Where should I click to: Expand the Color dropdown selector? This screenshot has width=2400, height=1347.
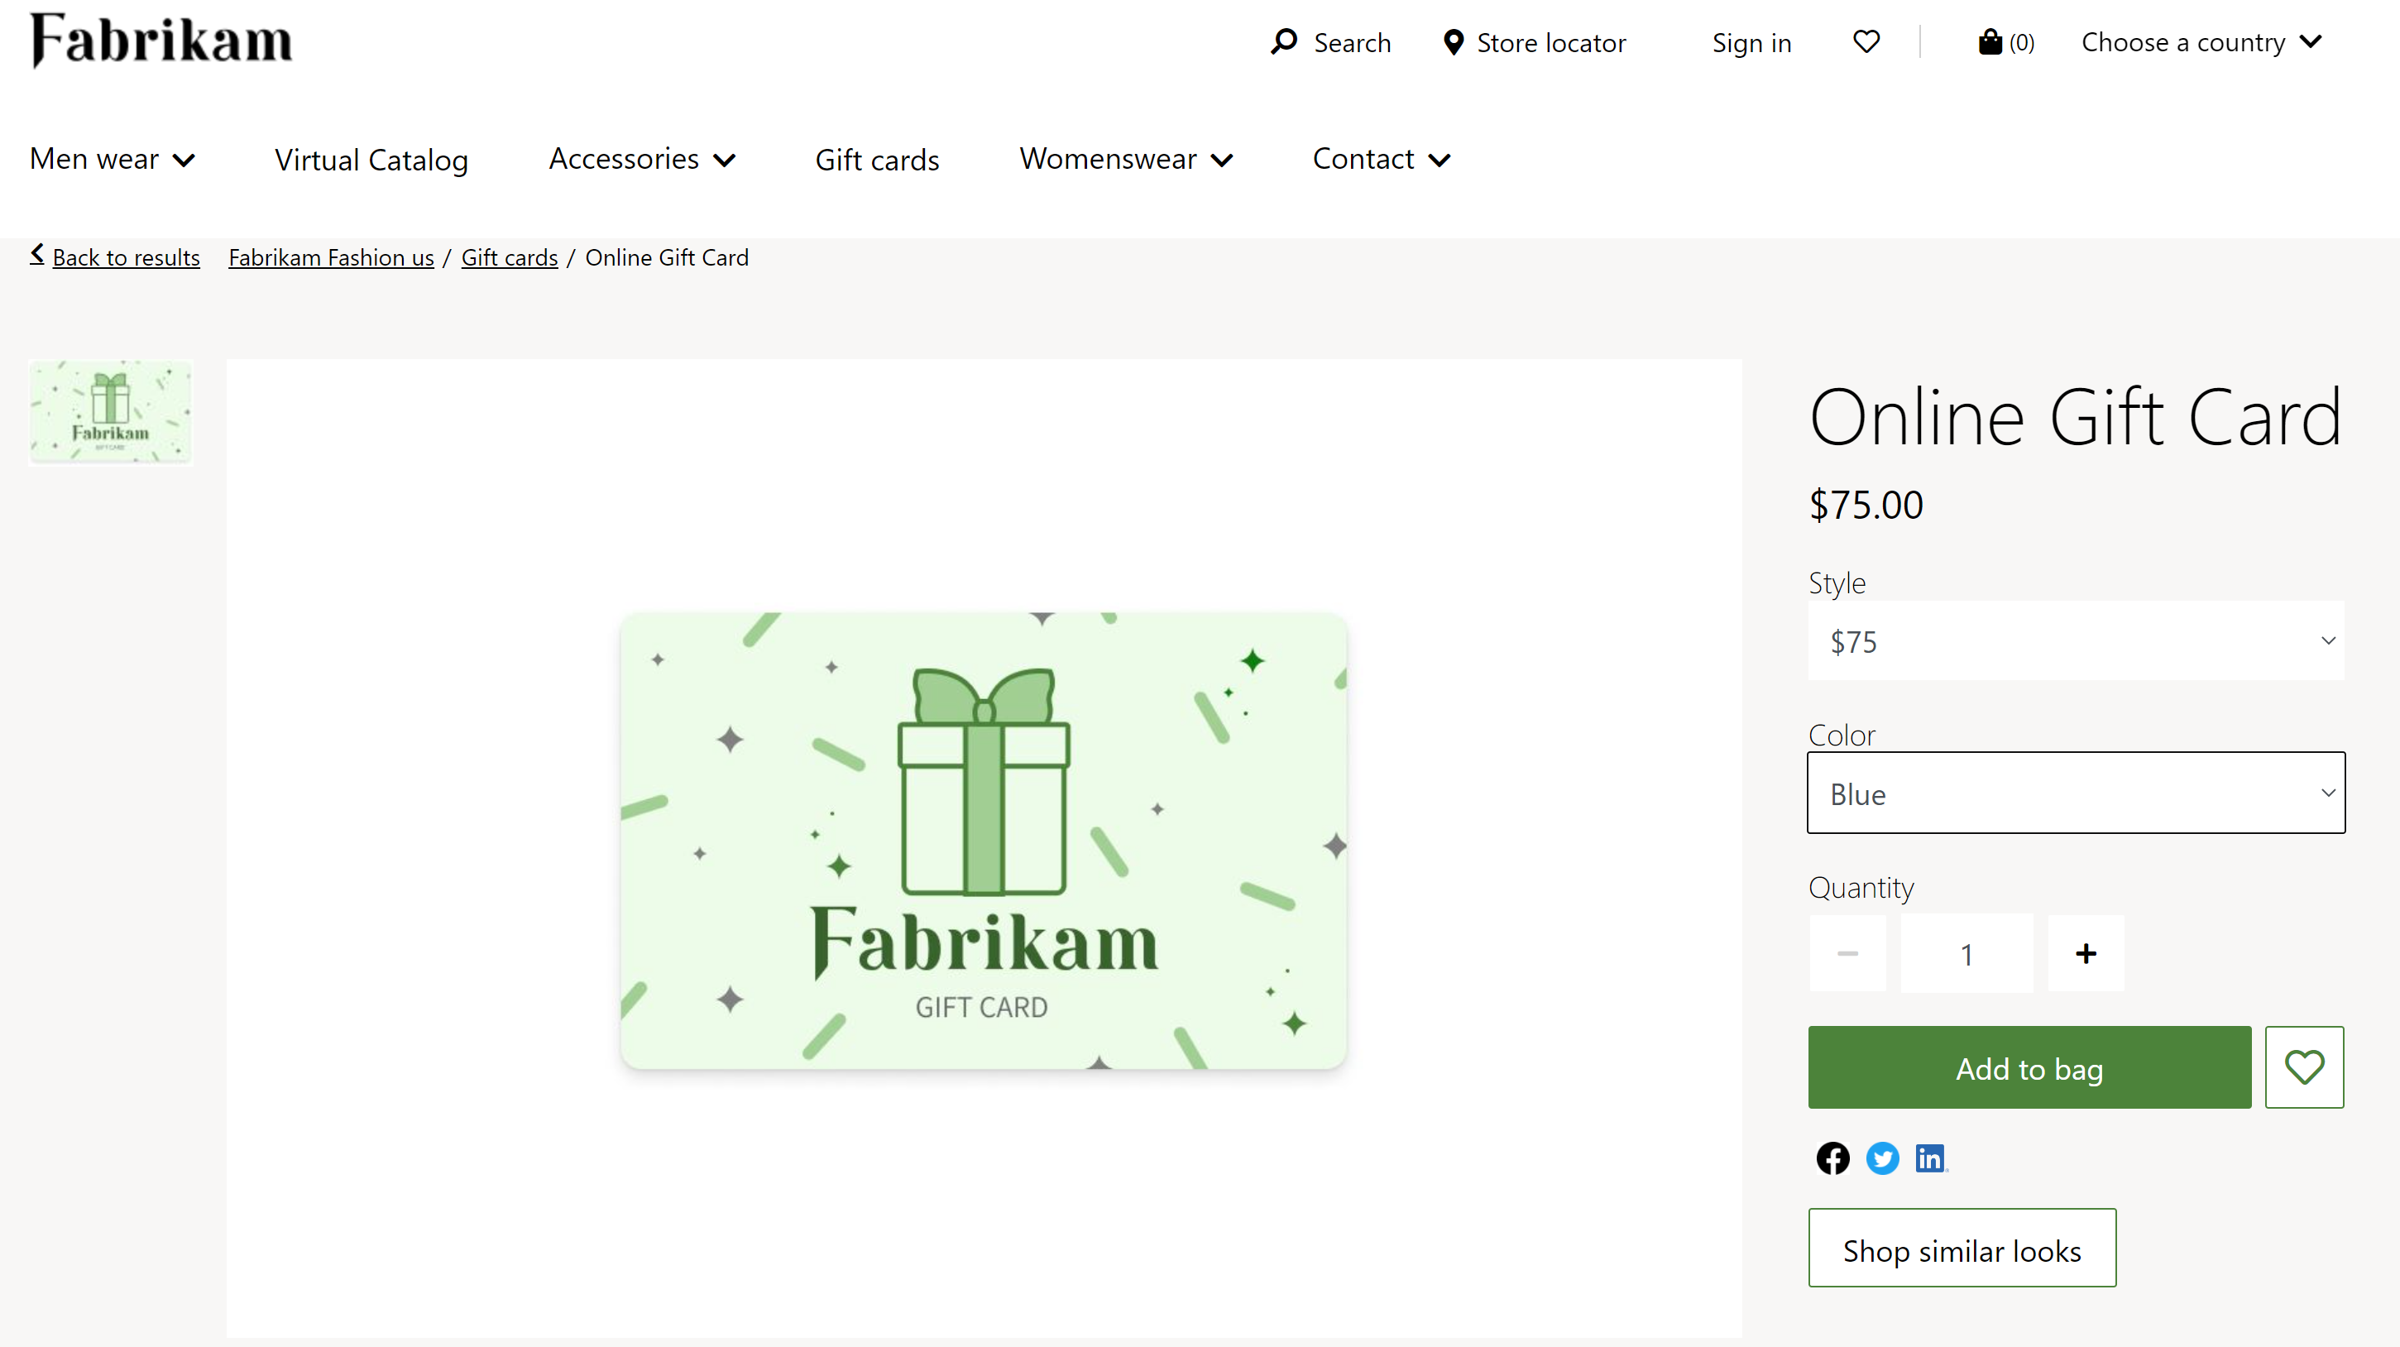2077,793
